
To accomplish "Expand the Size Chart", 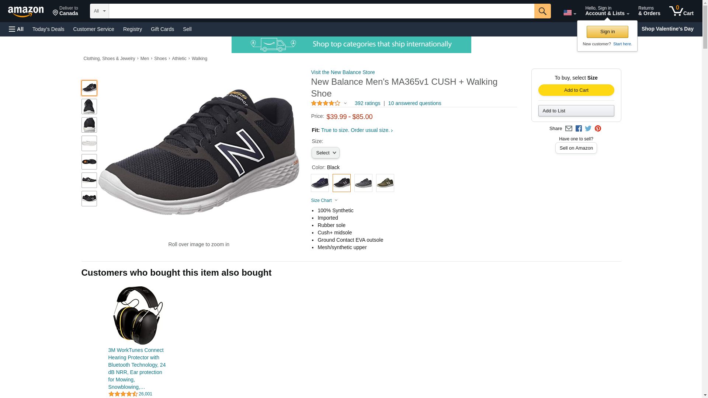I will coord(324,200).
